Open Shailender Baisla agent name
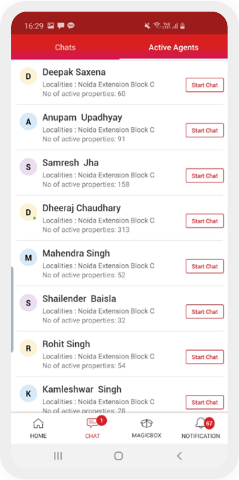The image size is (239, 480). 79,299
